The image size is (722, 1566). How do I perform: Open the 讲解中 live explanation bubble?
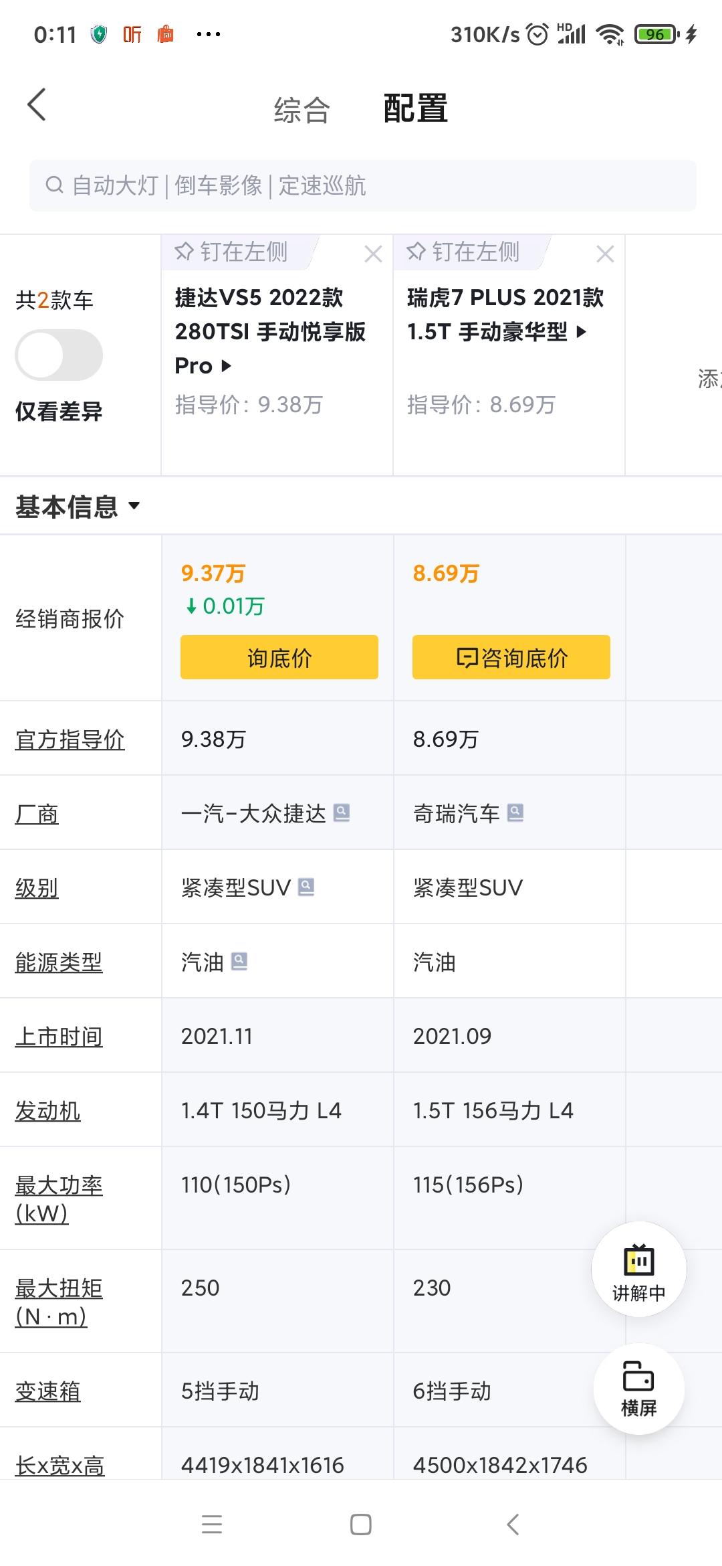tap(639, 1270)
